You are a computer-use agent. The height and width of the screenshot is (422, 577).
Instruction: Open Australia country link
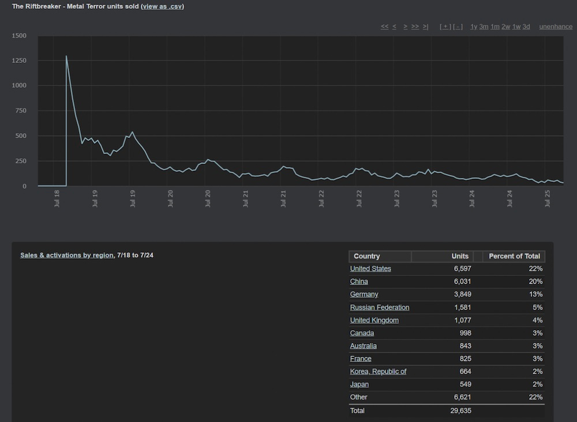pyautogui.click(x=363, y=346)
